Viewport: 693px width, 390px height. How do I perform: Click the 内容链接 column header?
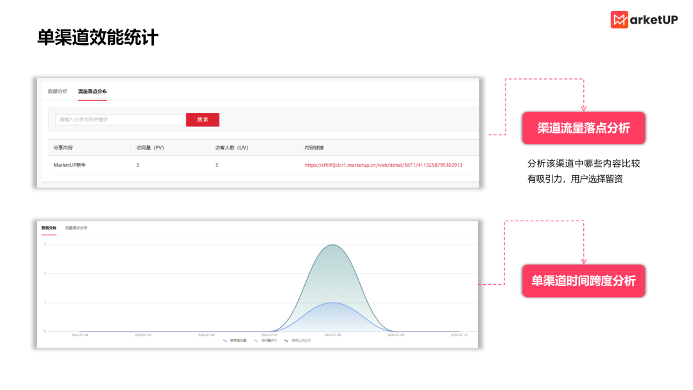point(314,148)
